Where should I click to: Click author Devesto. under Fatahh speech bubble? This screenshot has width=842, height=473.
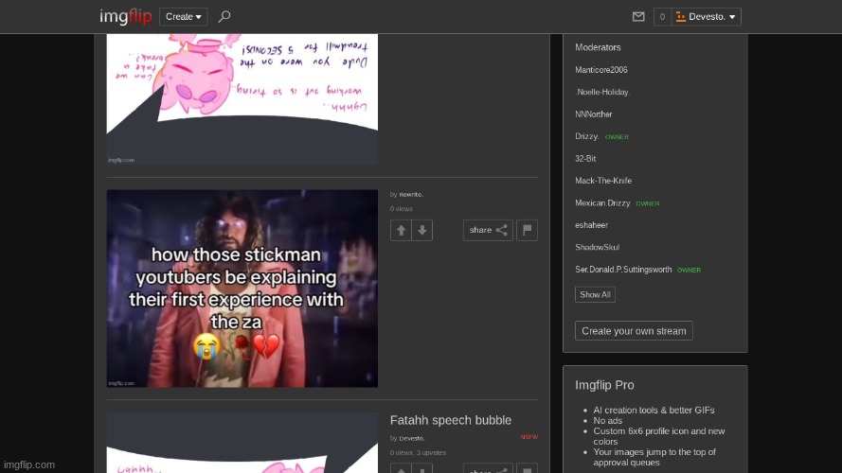point(412,438)
